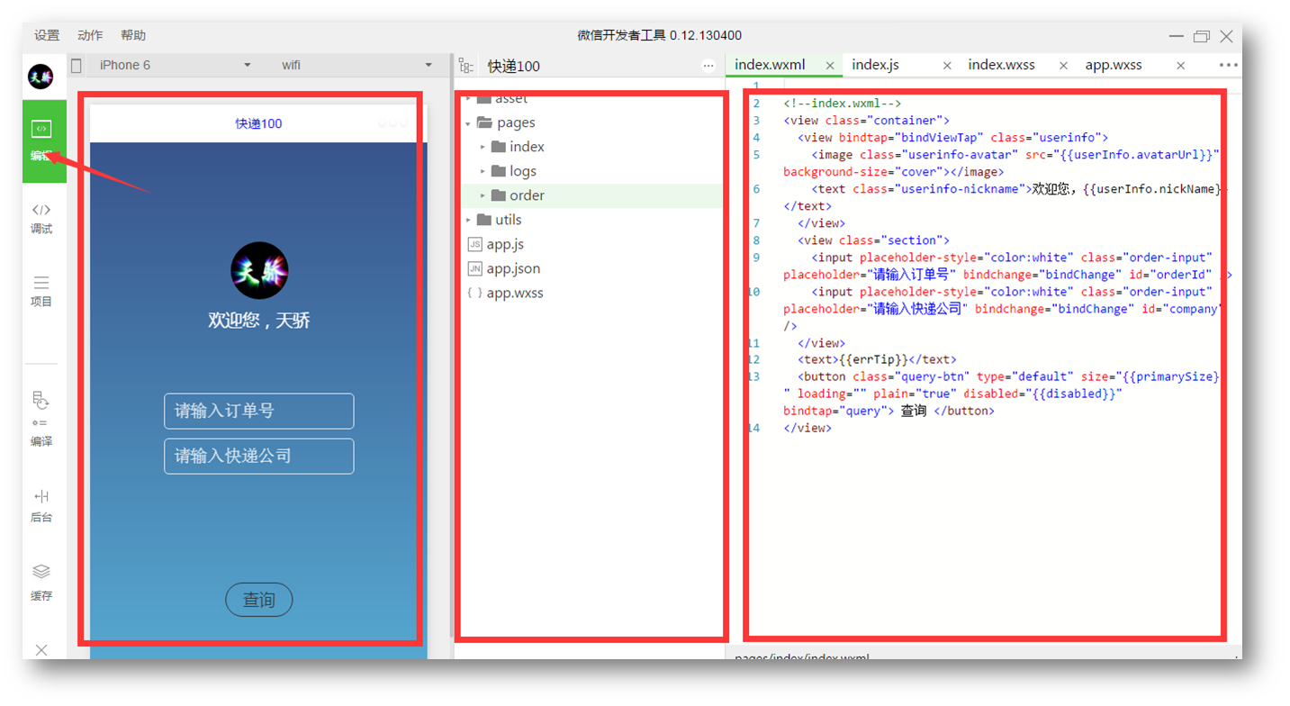Click the closing </view> tag on line 14
1290x706 pixels.
pos(807,428)
